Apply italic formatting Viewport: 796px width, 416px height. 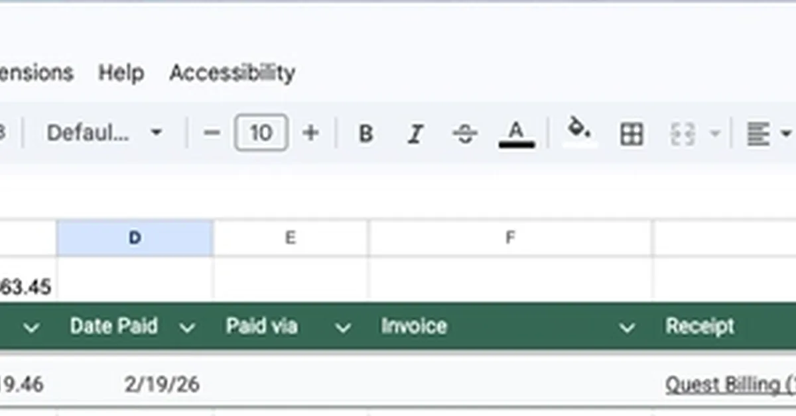[415, 133]
